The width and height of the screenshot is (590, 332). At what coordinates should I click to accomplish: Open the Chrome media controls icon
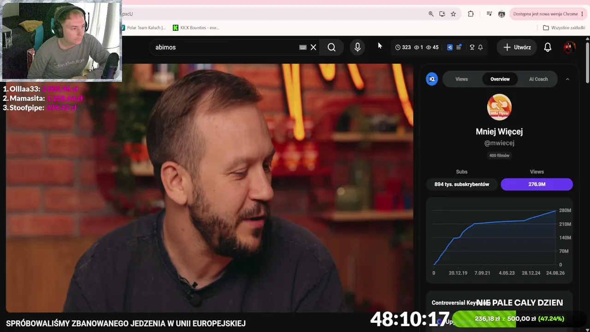tap(489, 14)
